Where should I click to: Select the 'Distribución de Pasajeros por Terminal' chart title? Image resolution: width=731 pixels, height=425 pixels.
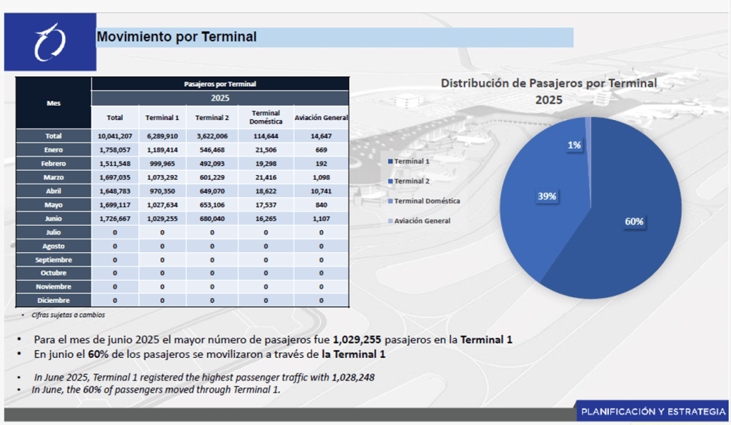pos(548,91)
